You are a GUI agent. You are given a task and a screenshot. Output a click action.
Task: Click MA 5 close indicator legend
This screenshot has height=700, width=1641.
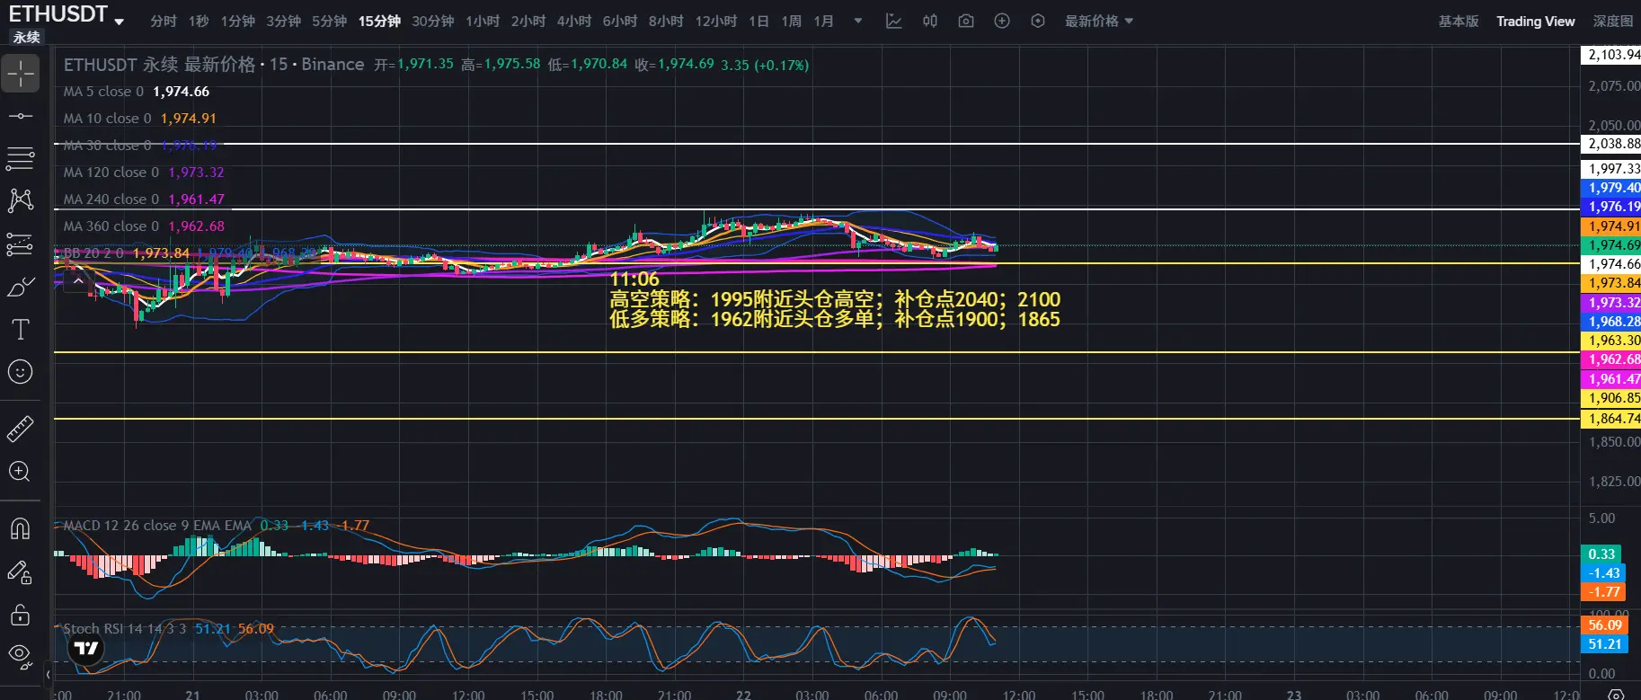(137, 92)
